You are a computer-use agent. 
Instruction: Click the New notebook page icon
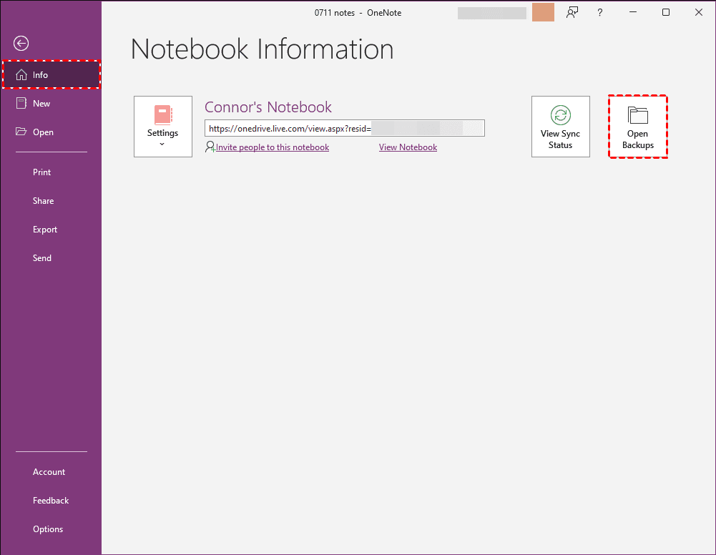pyautogui.click(x=21, y=103)
